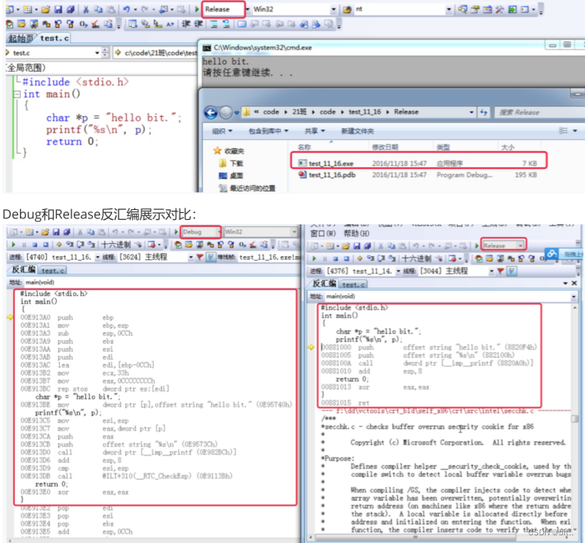Open test.c scope dropdown in top editor
This screenshot has height=543, width=585.
coord(97,53)
